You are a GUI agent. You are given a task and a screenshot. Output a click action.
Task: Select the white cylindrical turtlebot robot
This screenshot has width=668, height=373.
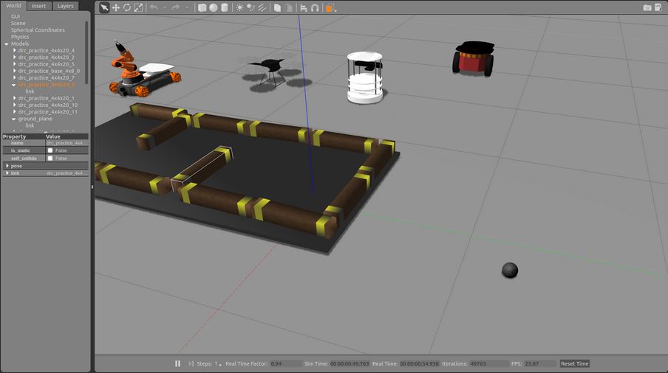pyautogui.click(x=365, y=77)
